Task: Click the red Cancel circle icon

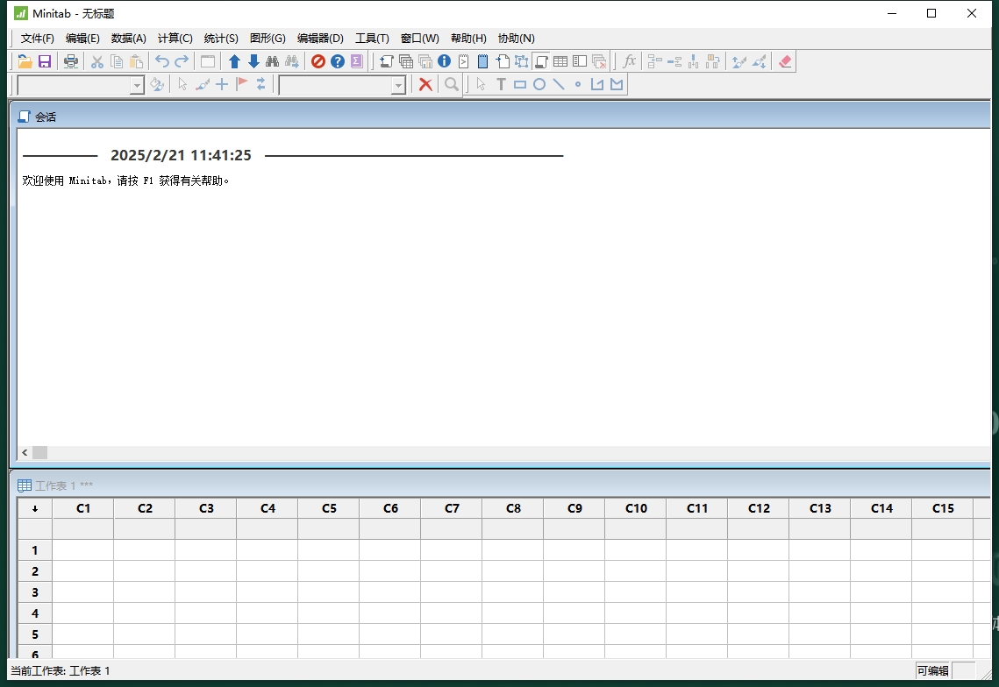Action: point(318,61)
